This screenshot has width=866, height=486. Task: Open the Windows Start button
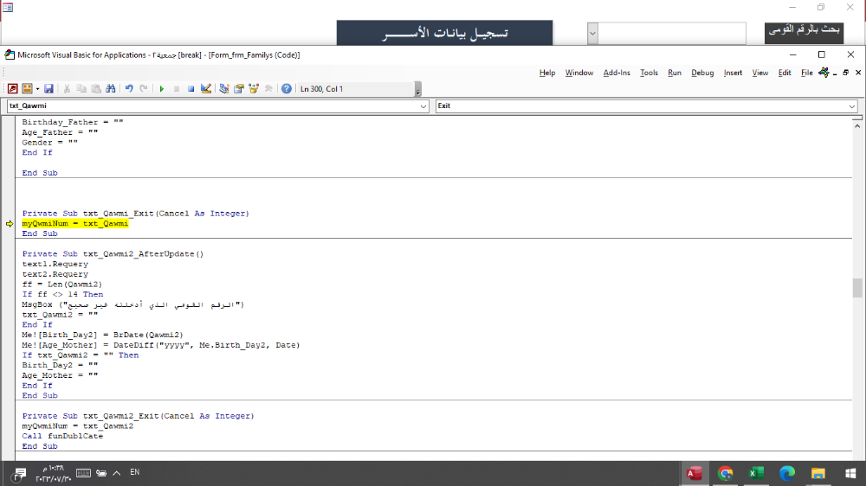tap(850, 473)
